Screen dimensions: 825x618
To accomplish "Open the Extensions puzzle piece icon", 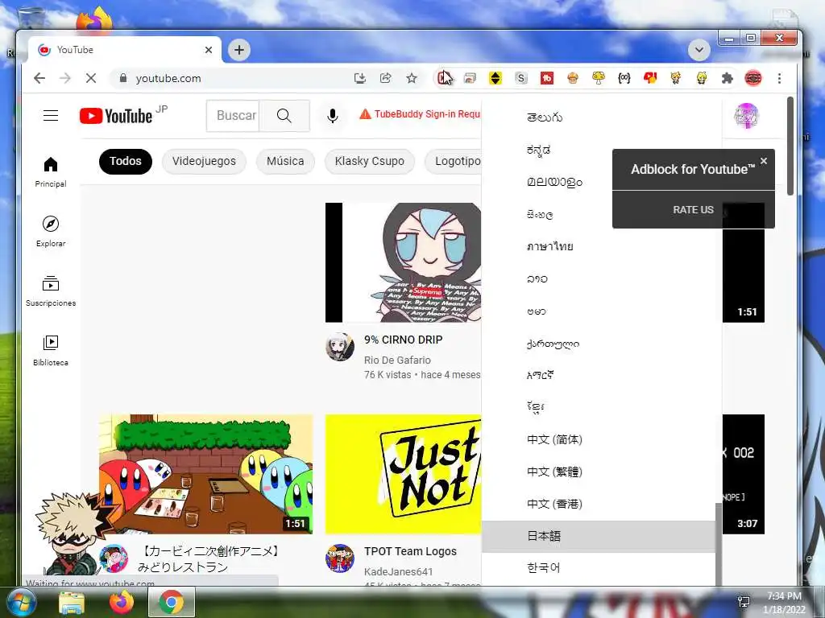I will (x=728, y=78).
